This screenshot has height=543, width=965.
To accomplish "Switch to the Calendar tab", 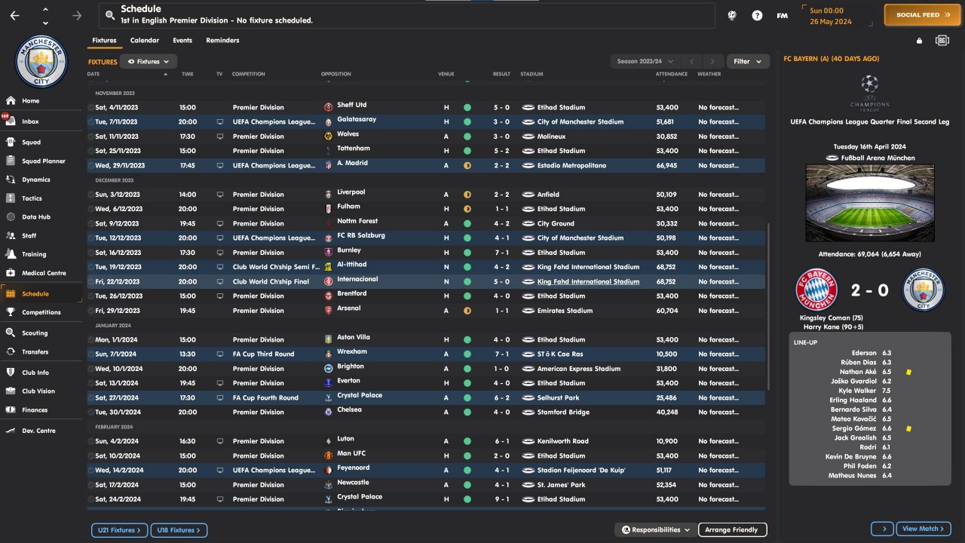I will point(144,41).
